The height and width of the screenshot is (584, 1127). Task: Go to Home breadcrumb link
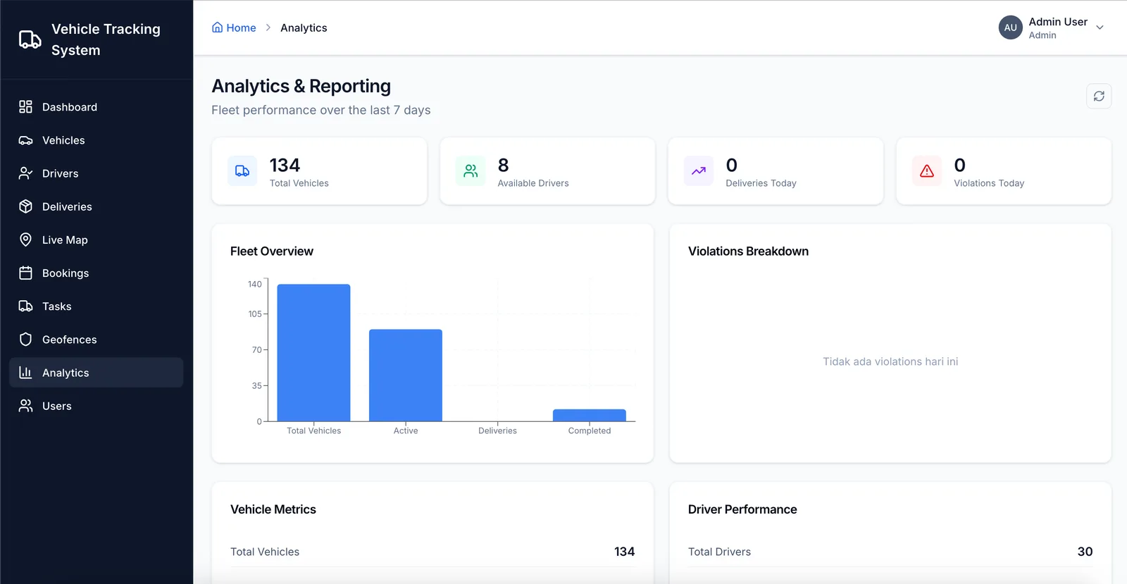(x=234, y=27)
